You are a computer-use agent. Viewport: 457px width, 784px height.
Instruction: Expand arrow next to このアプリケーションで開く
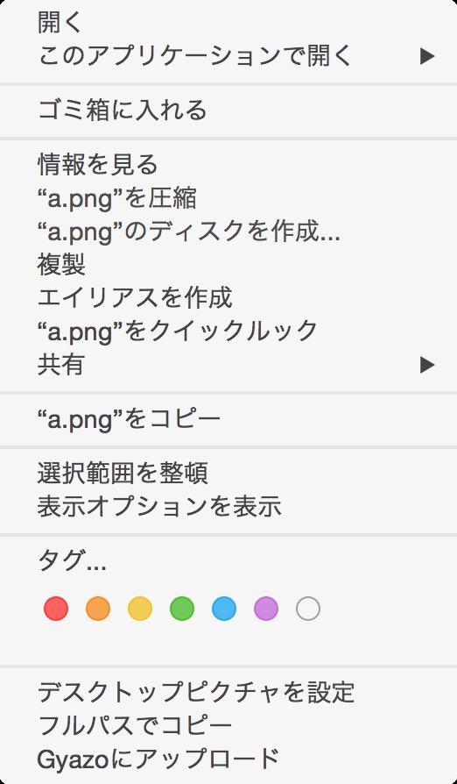(427, 56)
